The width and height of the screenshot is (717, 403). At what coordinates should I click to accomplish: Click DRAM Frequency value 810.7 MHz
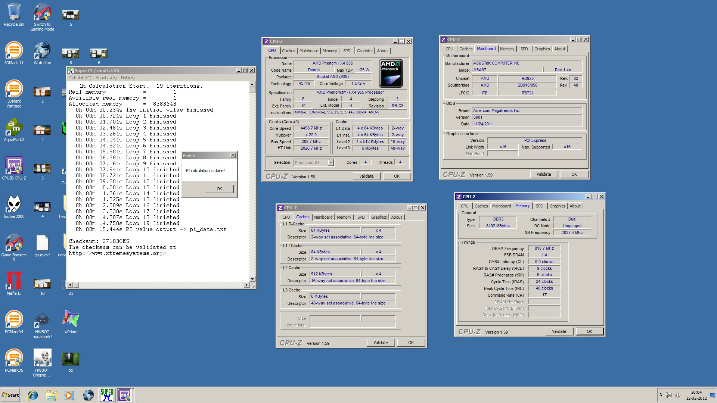544,248
